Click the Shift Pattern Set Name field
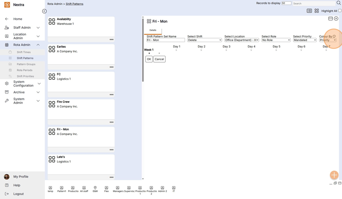 166,40
